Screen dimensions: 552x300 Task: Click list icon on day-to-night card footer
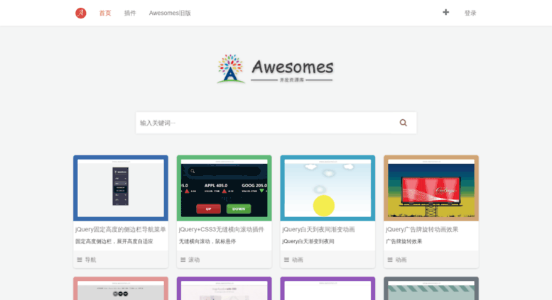click(x=286, y=260)
